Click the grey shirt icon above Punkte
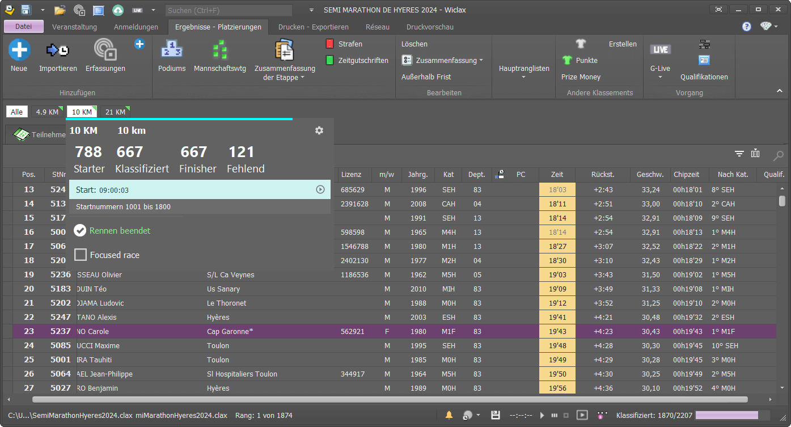Screen dimensions: 791x427 point(580,44)
